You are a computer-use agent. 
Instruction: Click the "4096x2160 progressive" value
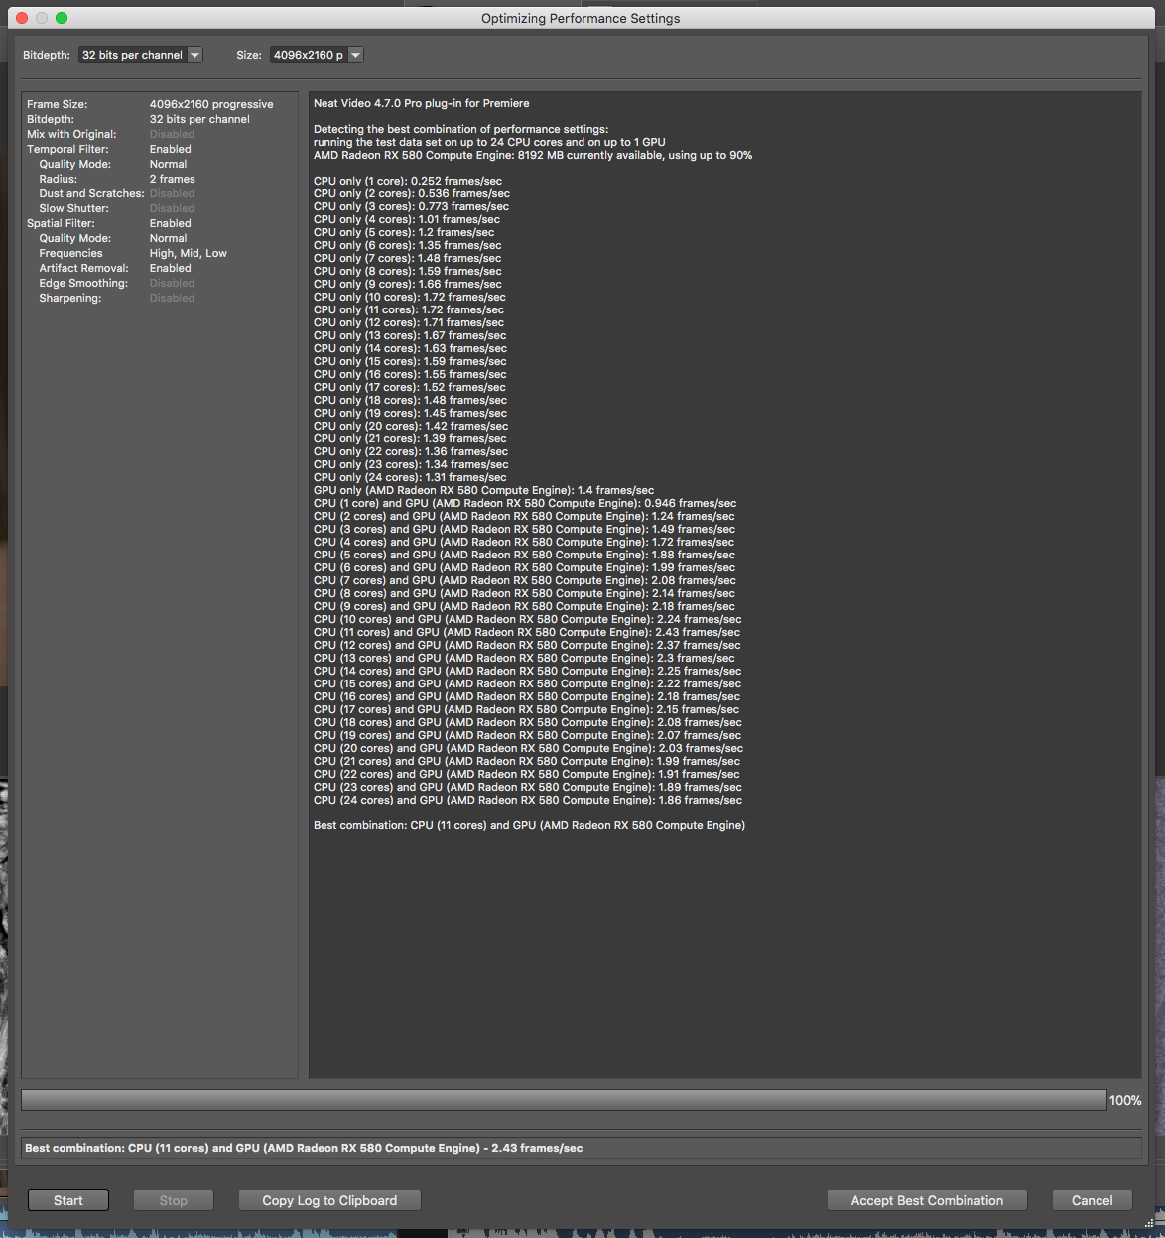tap(211, 104)
